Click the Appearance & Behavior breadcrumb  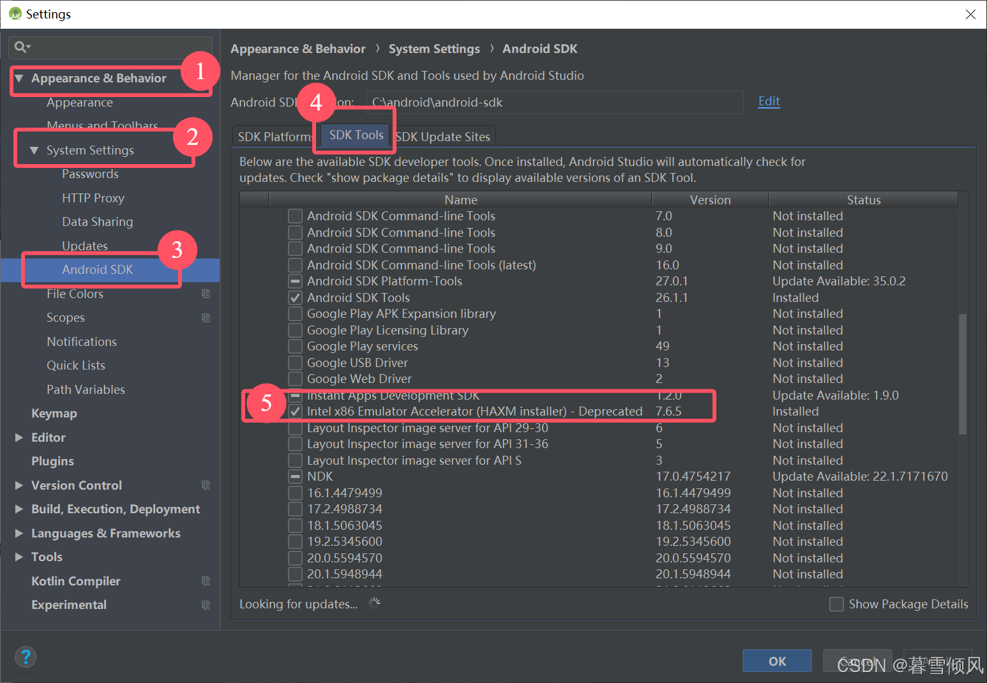coord(298,49)
